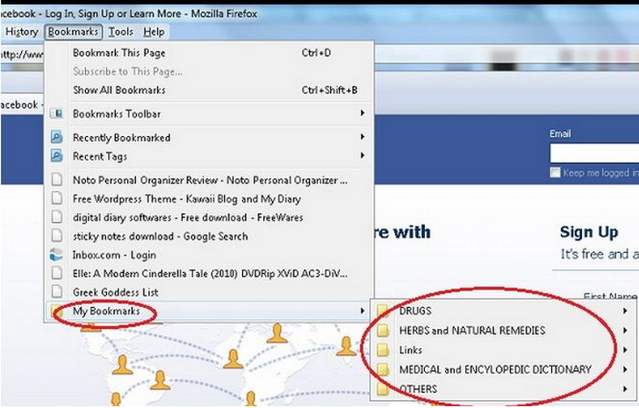Viewport: 639px width, 408px height.
Task: Open the Help menu
Action: coord(154,32)
